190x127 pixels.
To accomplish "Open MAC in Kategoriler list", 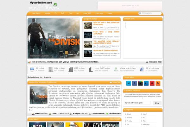I will point(145,114).
